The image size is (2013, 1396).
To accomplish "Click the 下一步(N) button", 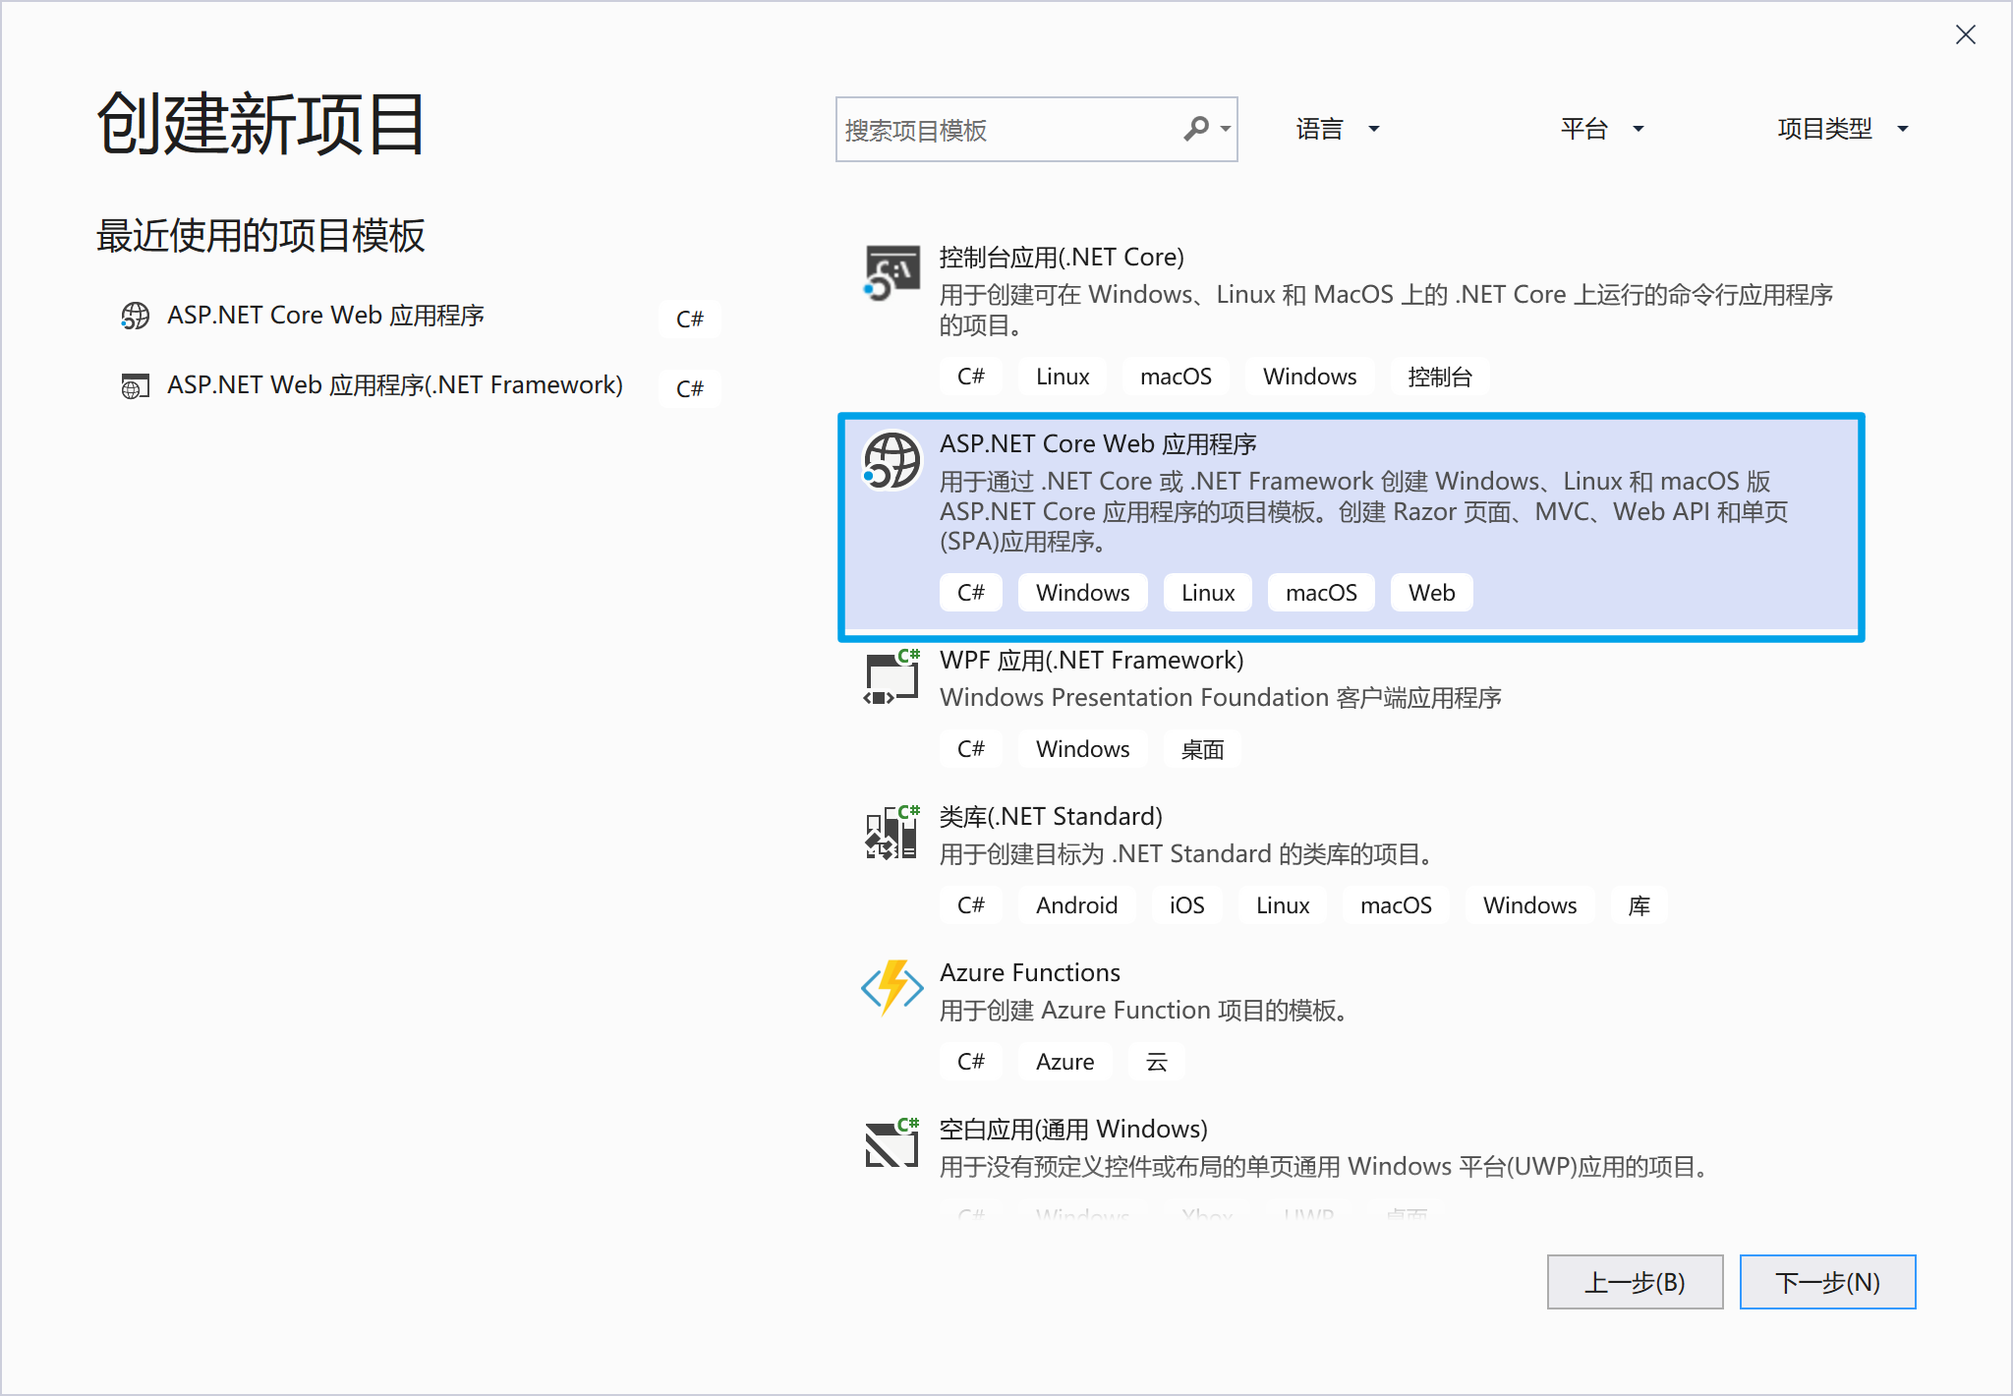I will click(x=1827, y=1282).
